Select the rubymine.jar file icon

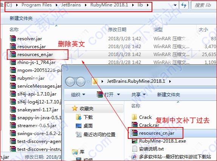13,78
